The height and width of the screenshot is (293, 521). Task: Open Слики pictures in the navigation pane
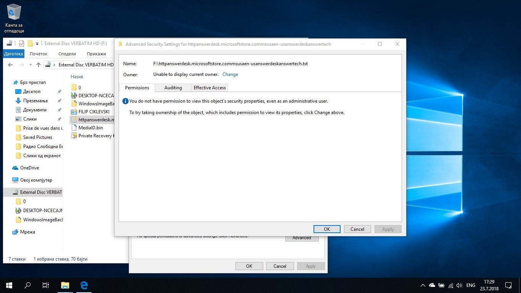(x=26, y=119)
